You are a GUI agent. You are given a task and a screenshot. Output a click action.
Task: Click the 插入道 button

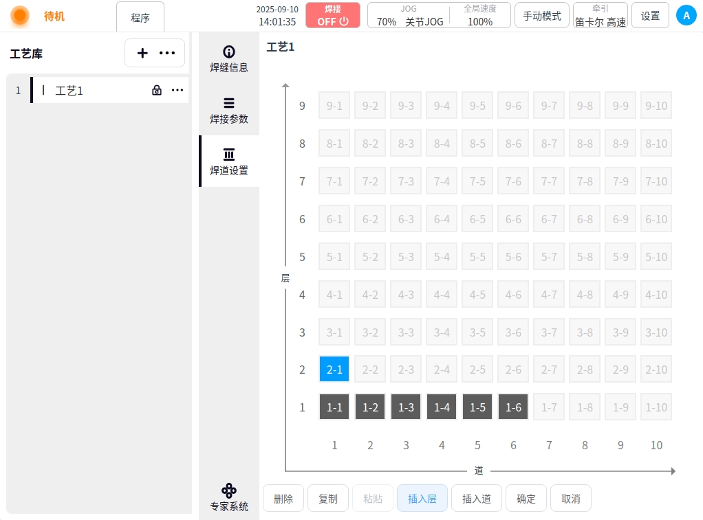coord(477,499)
